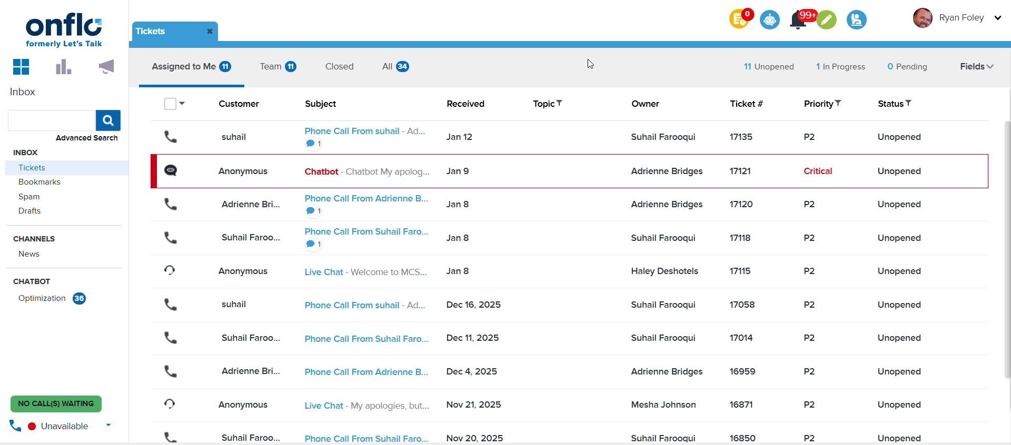This screenshot has width=1011, height=445.
Task: Expand the Ryan Foley user menu
Action: point(997,18)
